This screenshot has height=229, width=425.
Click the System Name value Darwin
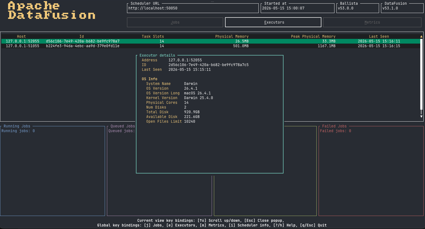click(191, 84)
